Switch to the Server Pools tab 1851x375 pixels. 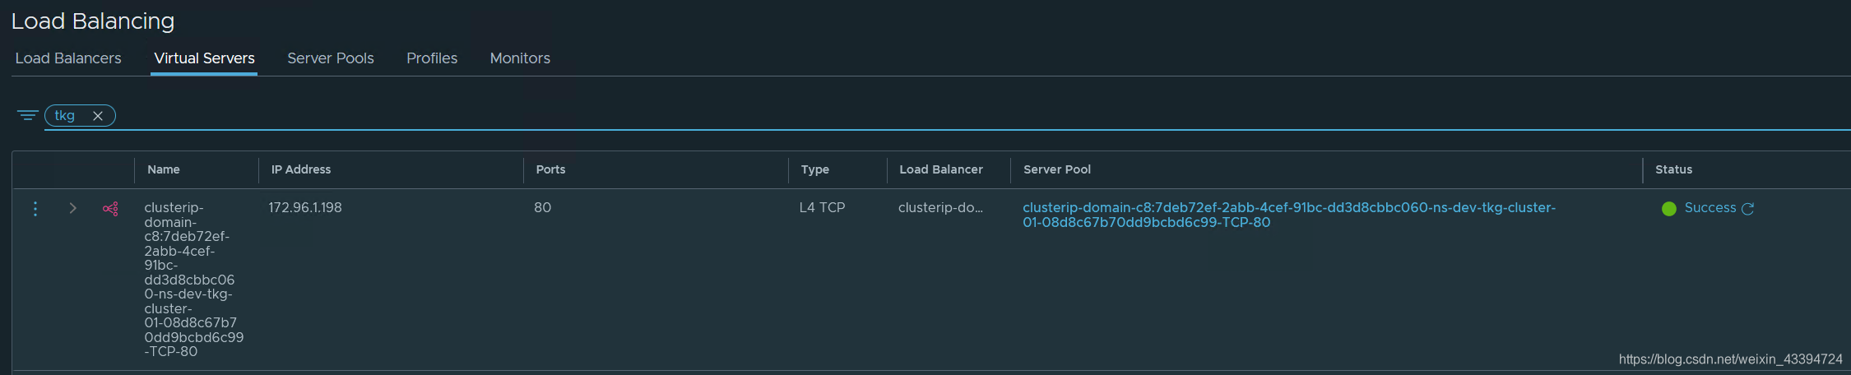[x=331, y=58]
